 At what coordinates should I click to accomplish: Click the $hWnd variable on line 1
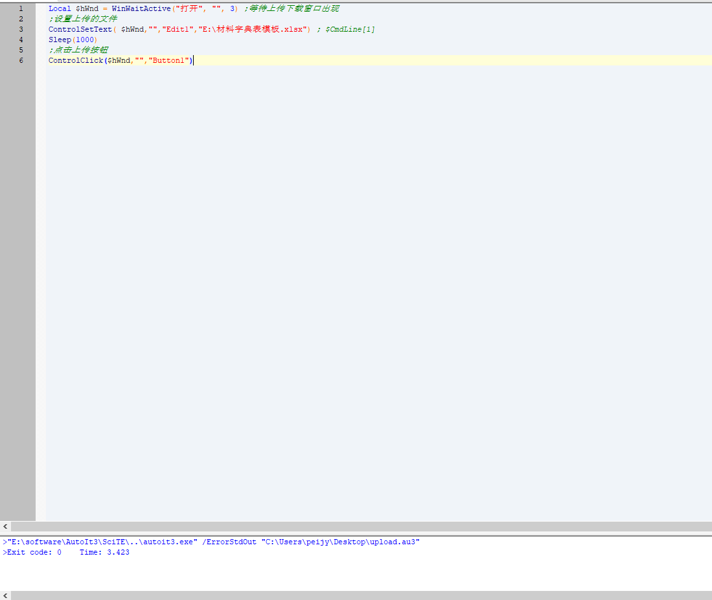tap(87, 8)
